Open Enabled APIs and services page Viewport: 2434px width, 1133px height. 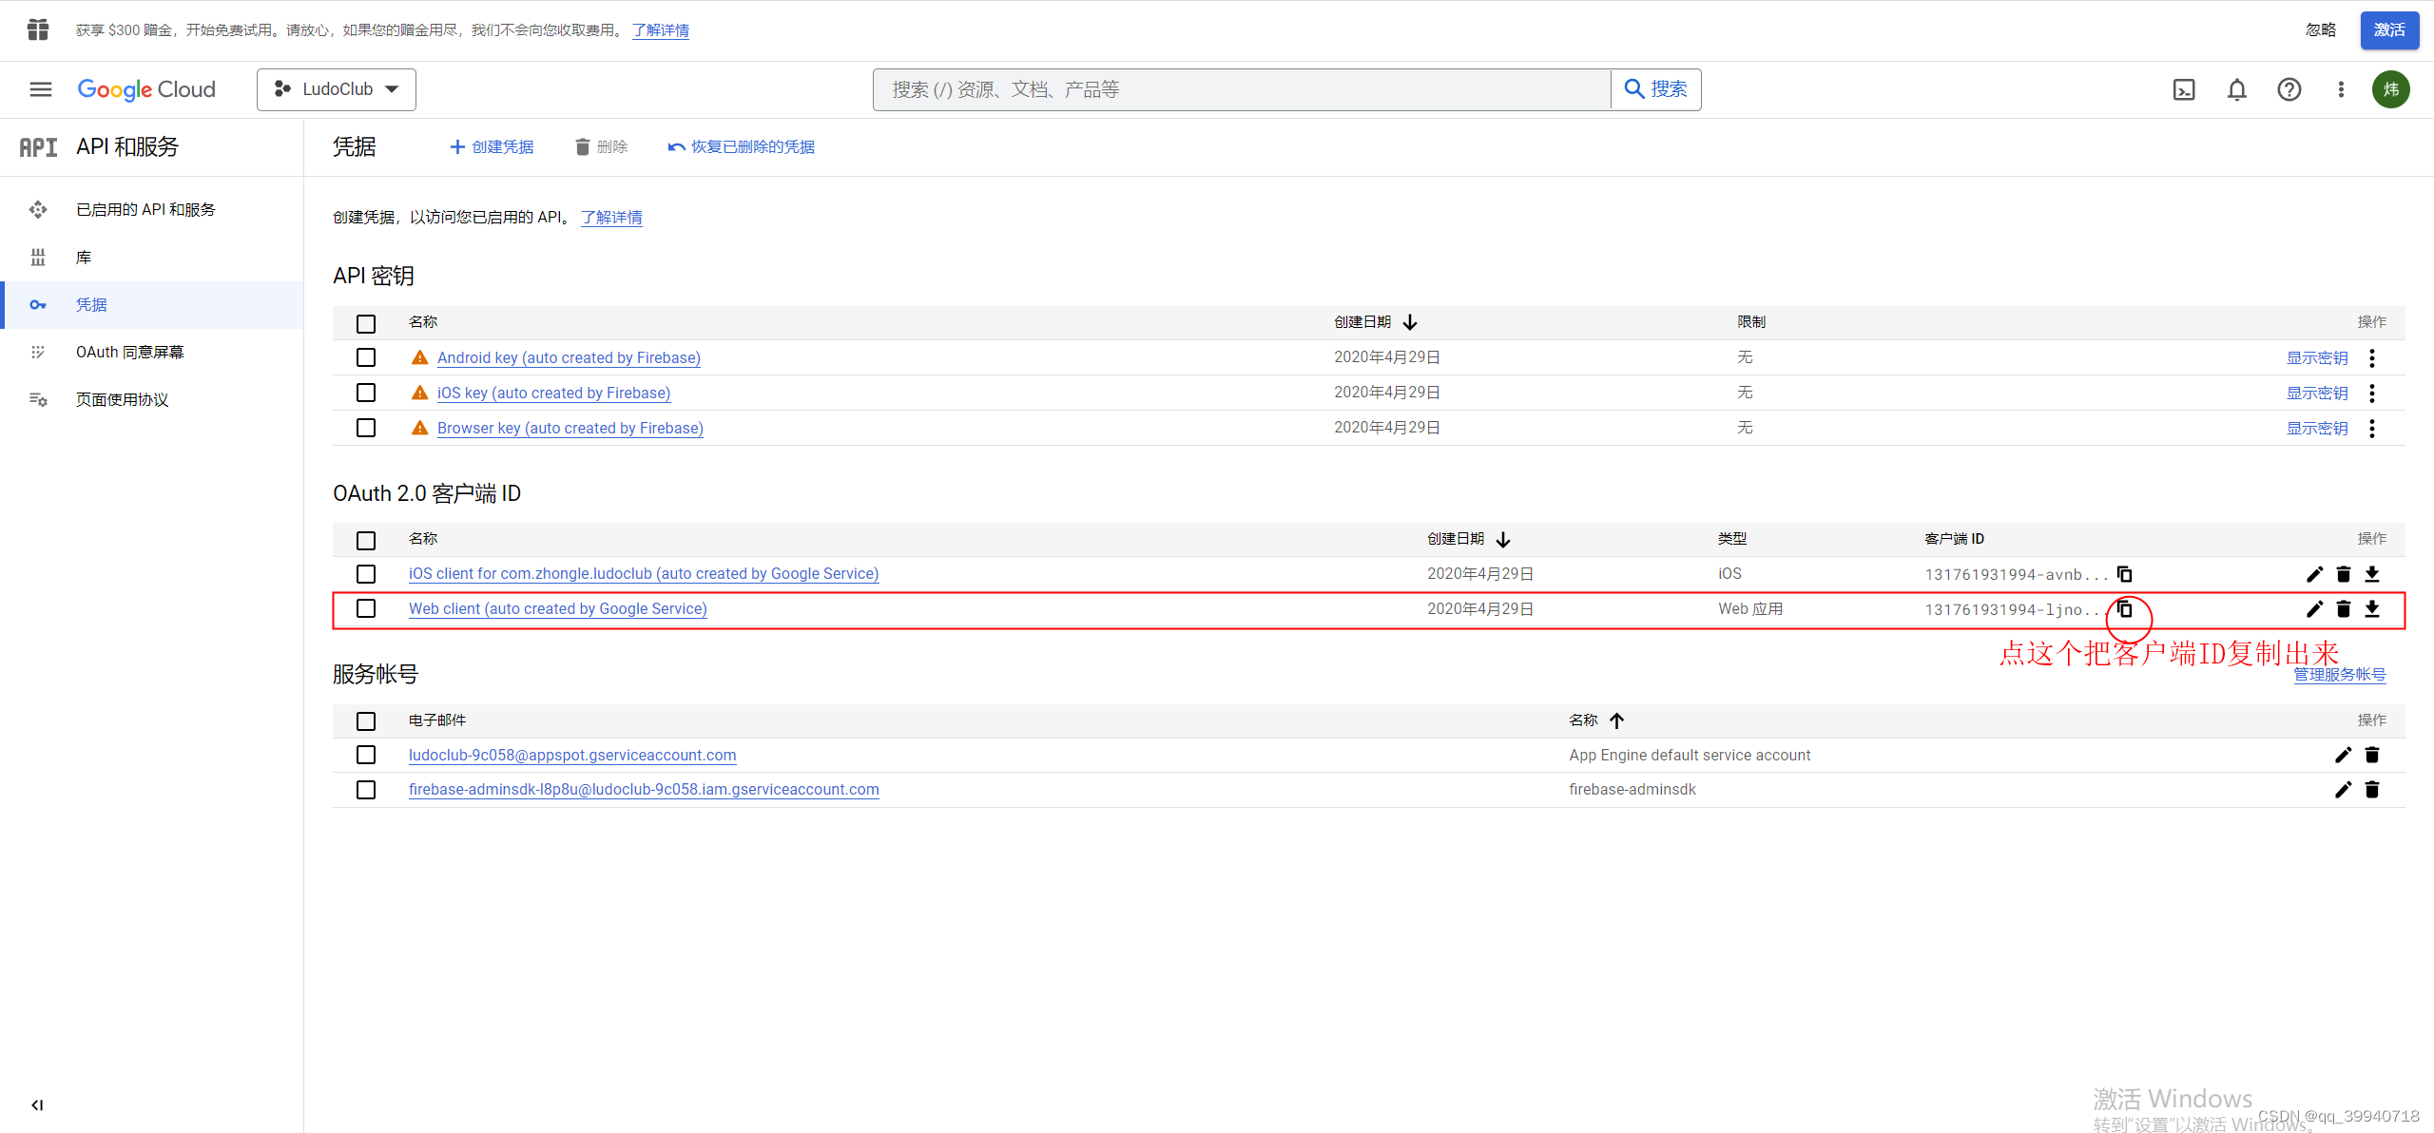coord(152,209)
